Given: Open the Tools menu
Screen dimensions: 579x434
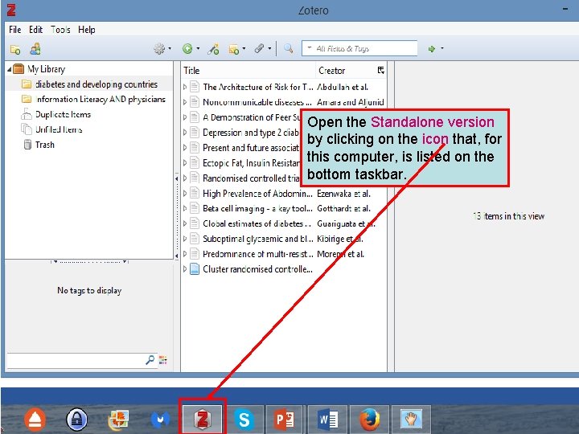Looking at the screenshot, I should pyautogui.click(x=60, y=30).
